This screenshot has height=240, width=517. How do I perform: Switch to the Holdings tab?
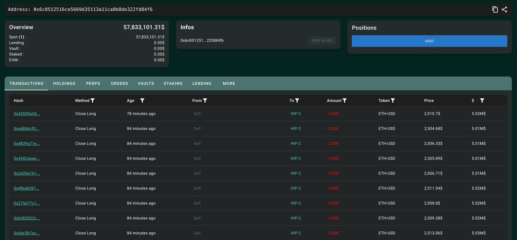click(64, 84)
